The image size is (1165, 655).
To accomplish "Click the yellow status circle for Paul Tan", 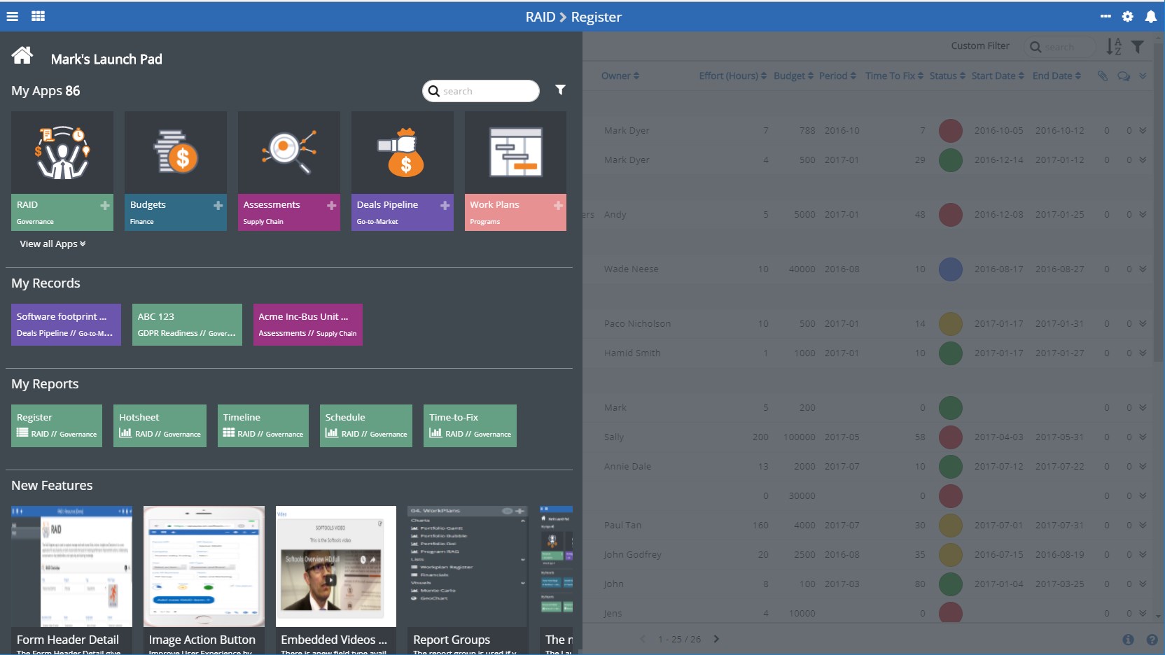I will pyautogui.click(x=950, y=526).
